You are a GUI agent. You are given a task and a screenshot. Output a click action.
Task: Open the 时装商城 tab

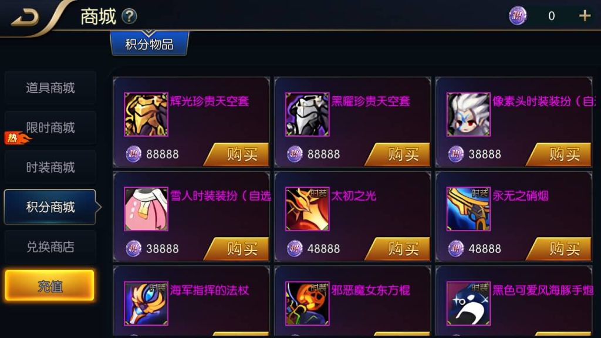[50, 167]
